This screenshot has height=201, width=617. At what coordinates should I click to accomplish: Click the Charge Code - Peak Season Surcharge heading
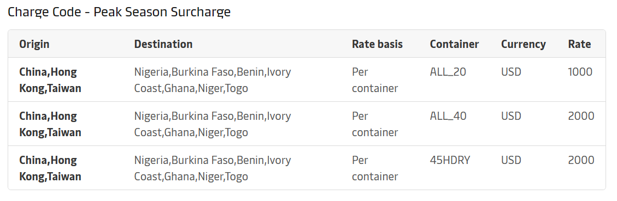pos(119,12)
